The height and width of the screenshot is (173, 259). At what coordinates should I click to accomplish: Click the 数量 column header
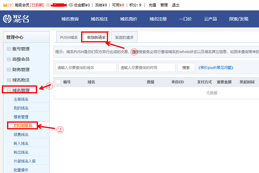pos(151,82)
